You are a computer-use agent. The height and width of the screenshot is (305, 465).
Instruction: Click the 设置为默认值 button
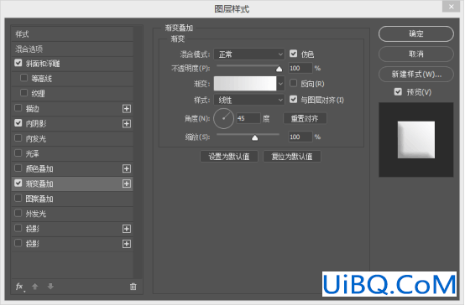tap(229, 157)
